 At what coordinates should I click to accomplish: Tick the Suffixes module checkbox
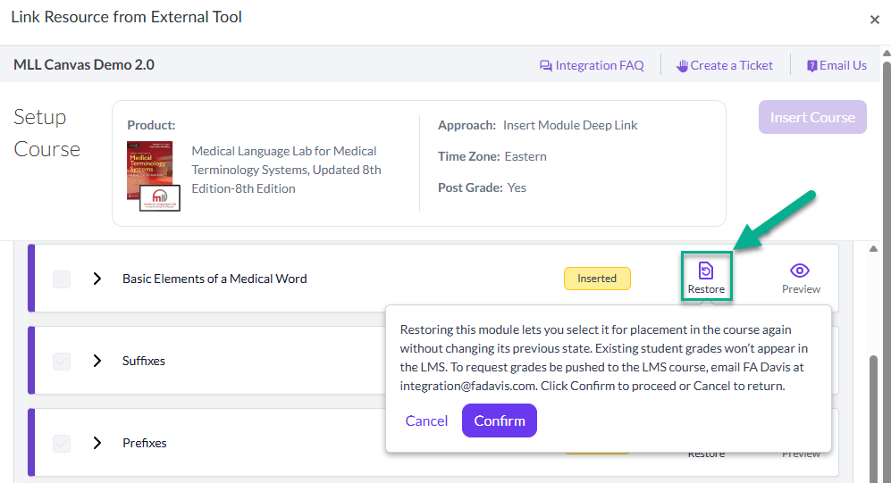[62, 361]
